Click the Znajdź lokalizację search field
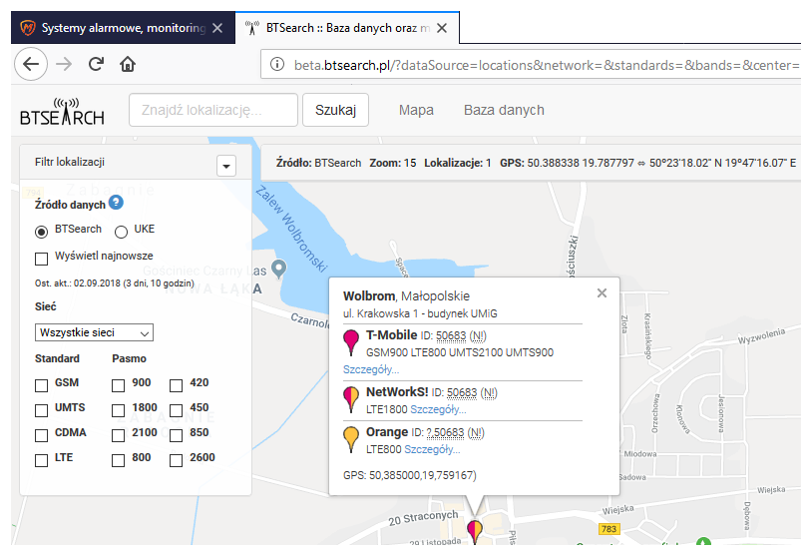 (213, 110)
